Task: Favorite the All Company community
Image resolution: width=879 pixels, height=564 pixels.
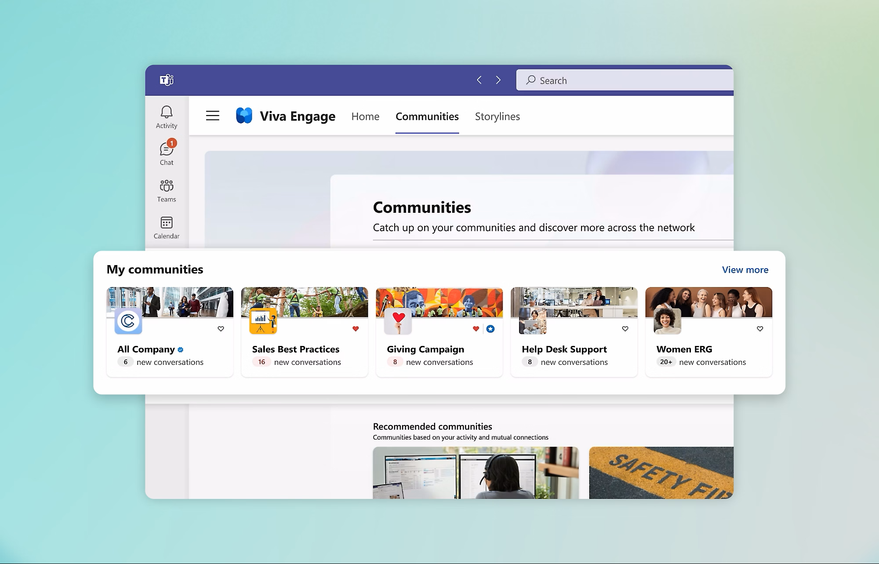Action: (x=221, y=329)
